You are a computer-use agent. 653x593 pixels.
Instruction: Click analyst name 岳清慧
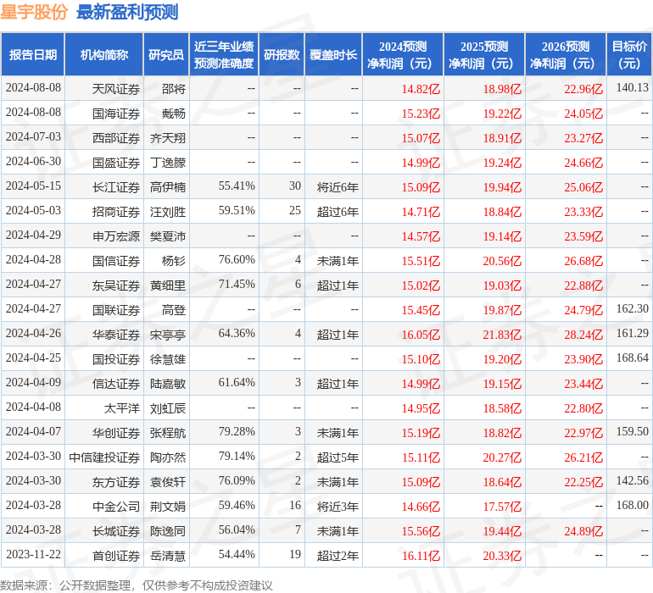tap(167, 556)
